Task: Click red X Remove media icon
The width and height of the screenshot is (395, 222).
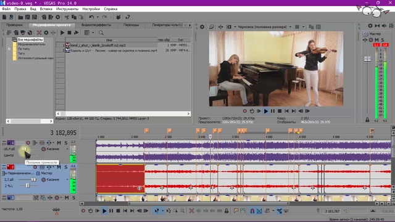Action: coord(39,33)
